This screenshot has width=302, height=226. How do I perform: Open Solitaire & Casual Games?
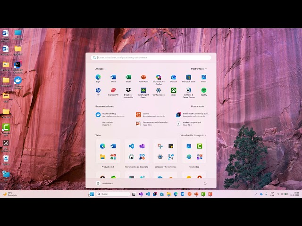(189, 93)
